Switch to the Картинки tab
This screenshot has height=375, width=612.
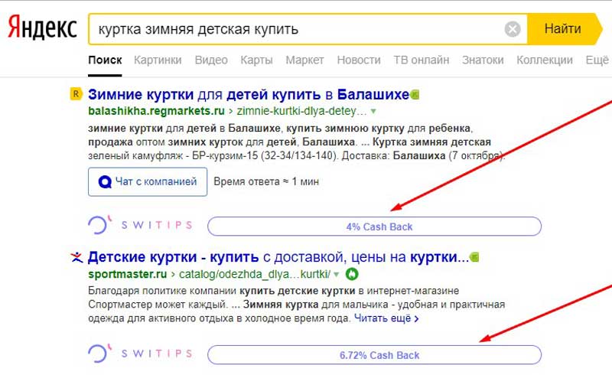coord(158,60)
